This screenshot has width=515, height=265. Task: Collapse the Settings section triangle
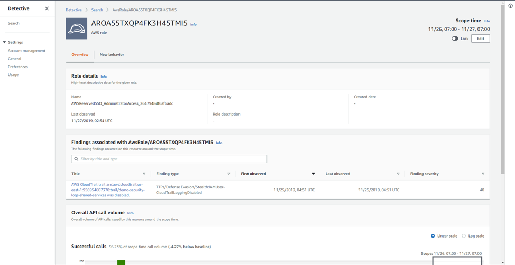tap(4, 42)
